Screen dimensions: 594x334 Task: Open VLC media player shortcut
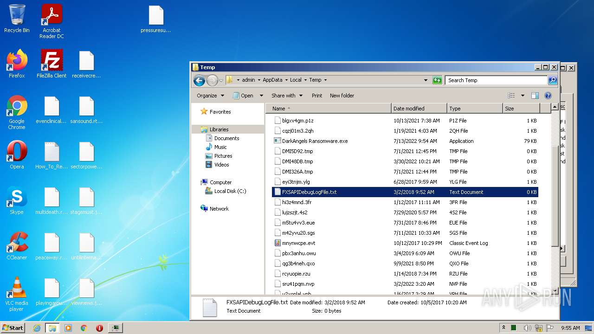coord(17,294)
